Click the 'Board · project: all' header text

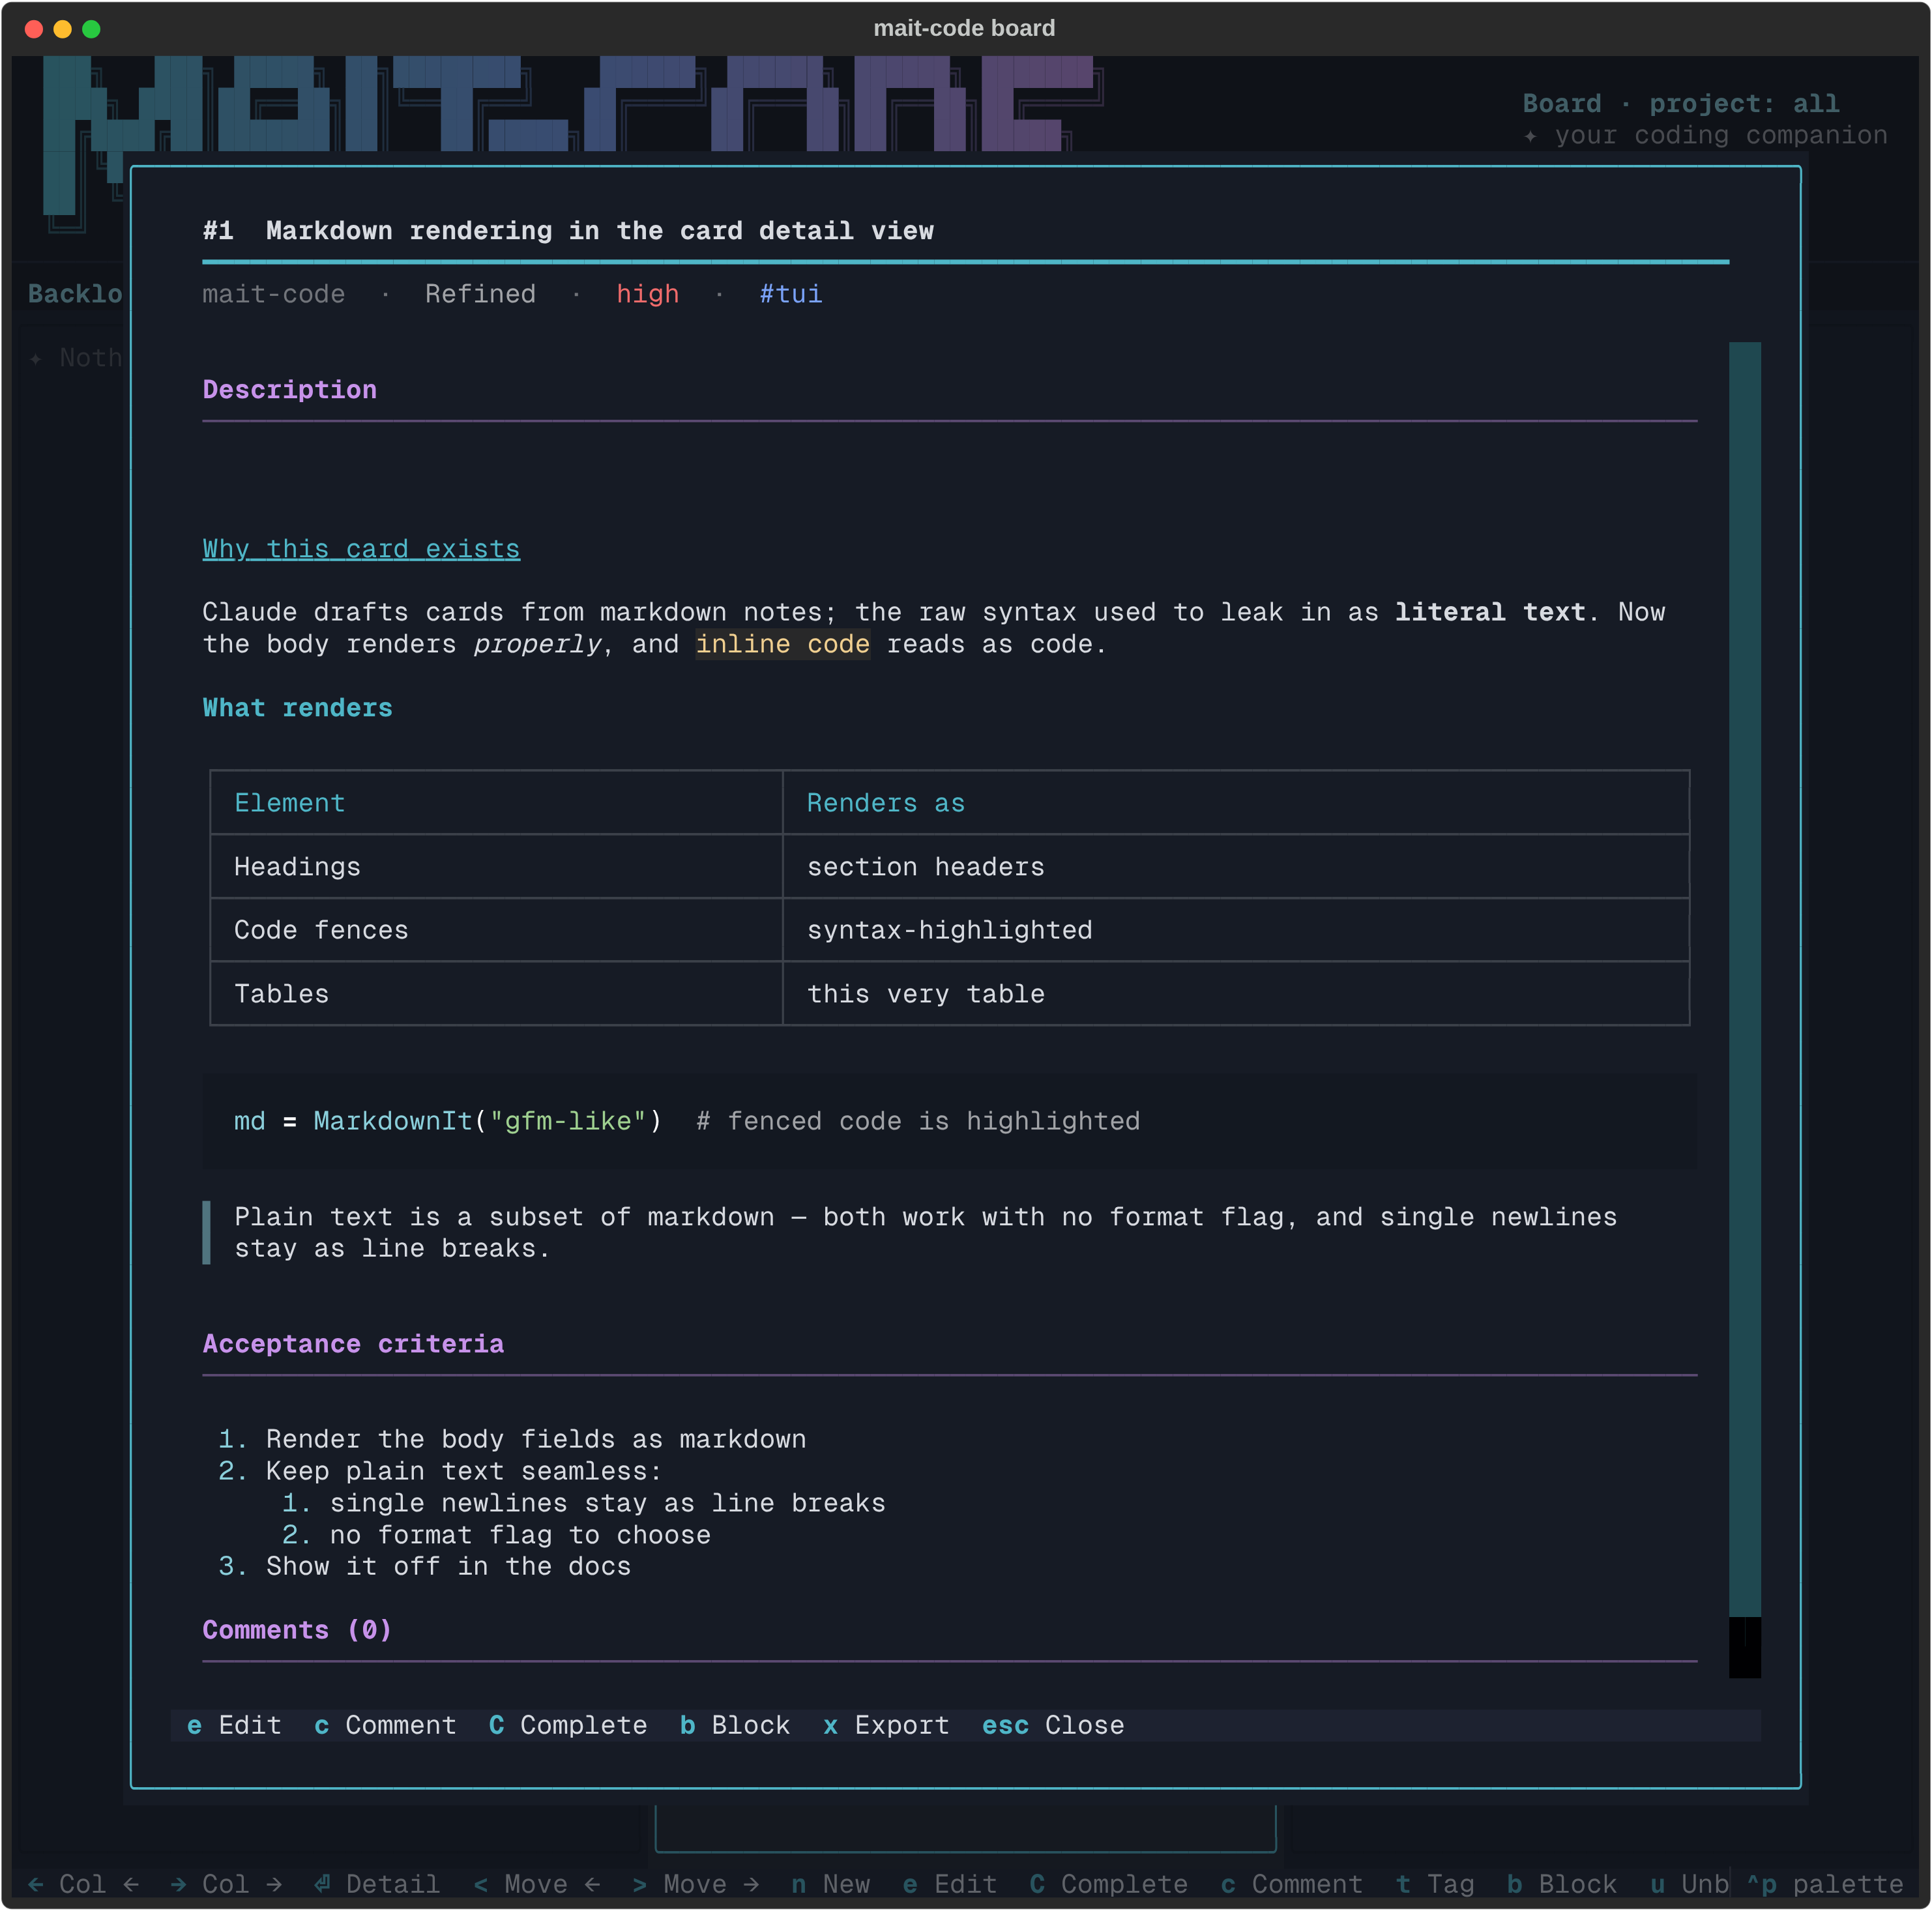pos(1680,103)
